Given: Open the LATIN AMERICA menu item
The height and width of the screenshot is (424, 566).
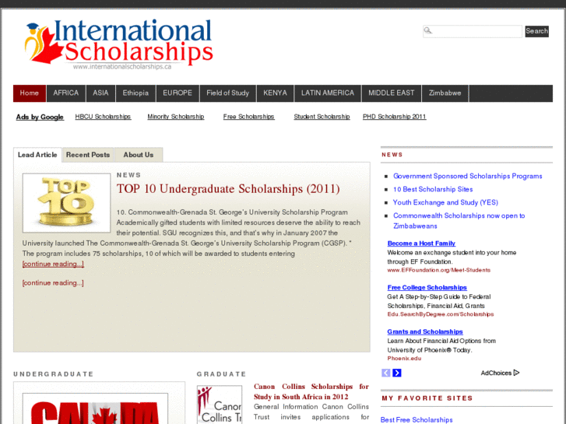Looking at the screenshot, I should pos(328,93).
